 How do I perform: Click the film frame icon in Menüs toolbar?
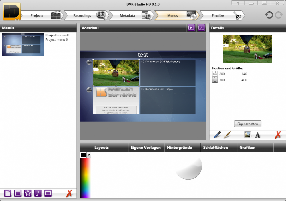click(18, 193)
